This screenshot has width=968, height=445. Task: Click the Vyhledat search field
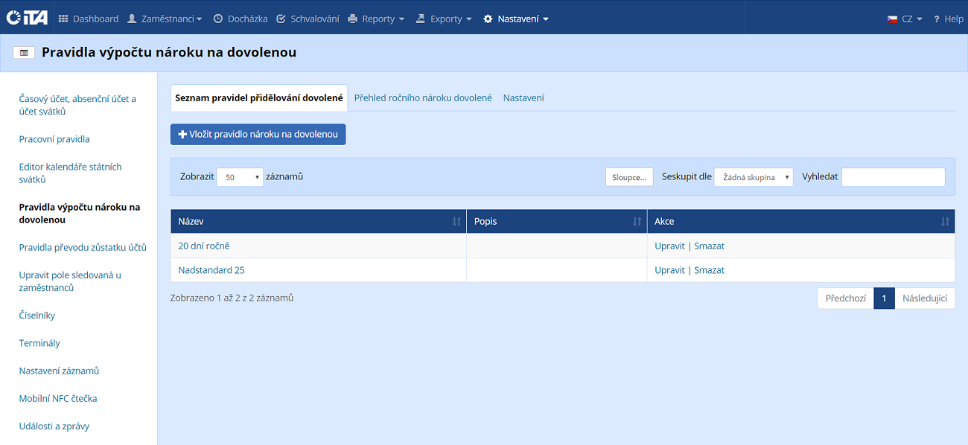[x=893, y=177]
